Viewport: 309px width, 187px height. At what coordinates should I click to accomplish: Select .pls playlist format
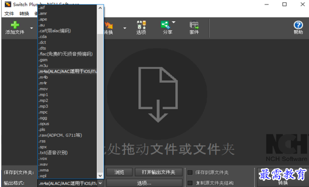pyautogui.click(x=67, y=129)
